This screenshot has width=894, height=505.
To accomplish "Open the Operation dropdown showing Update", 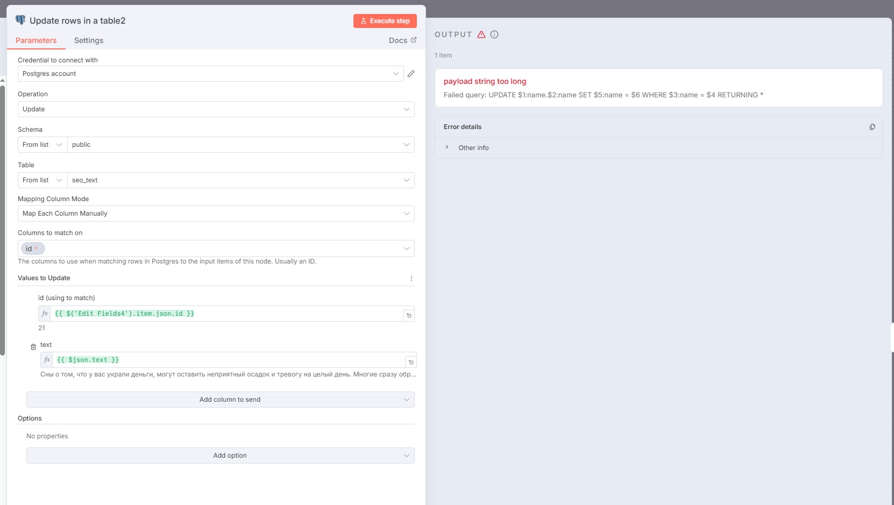I will pos(216,109).
